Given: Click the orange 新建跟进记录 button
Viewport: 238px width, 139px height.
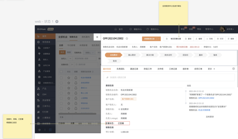Looking at the screenshot, I should [149, 39].
